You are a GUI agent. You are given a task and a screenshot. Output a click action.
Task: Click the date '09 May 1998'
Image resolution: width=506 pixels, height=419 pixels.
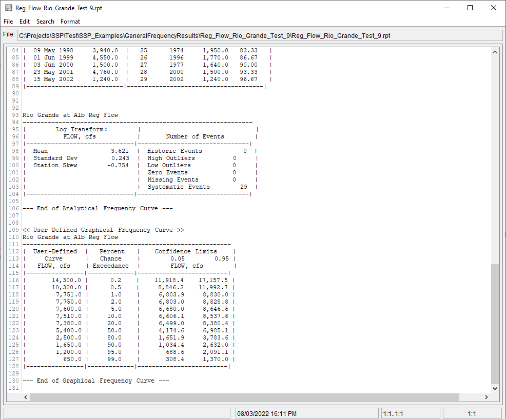point(53,50)
